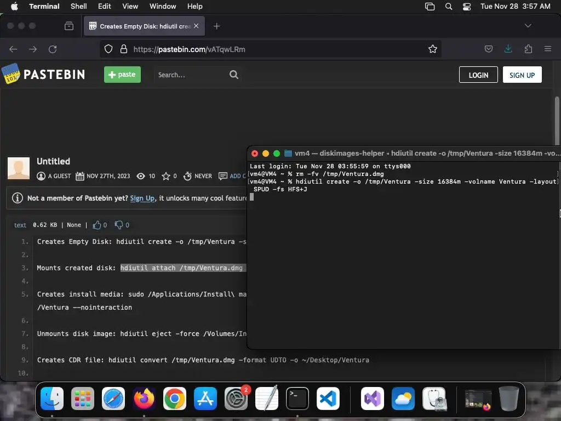Open the Trash in the Dock
Viewport: 561px width, 421px height.
click(x=509, y=399)
